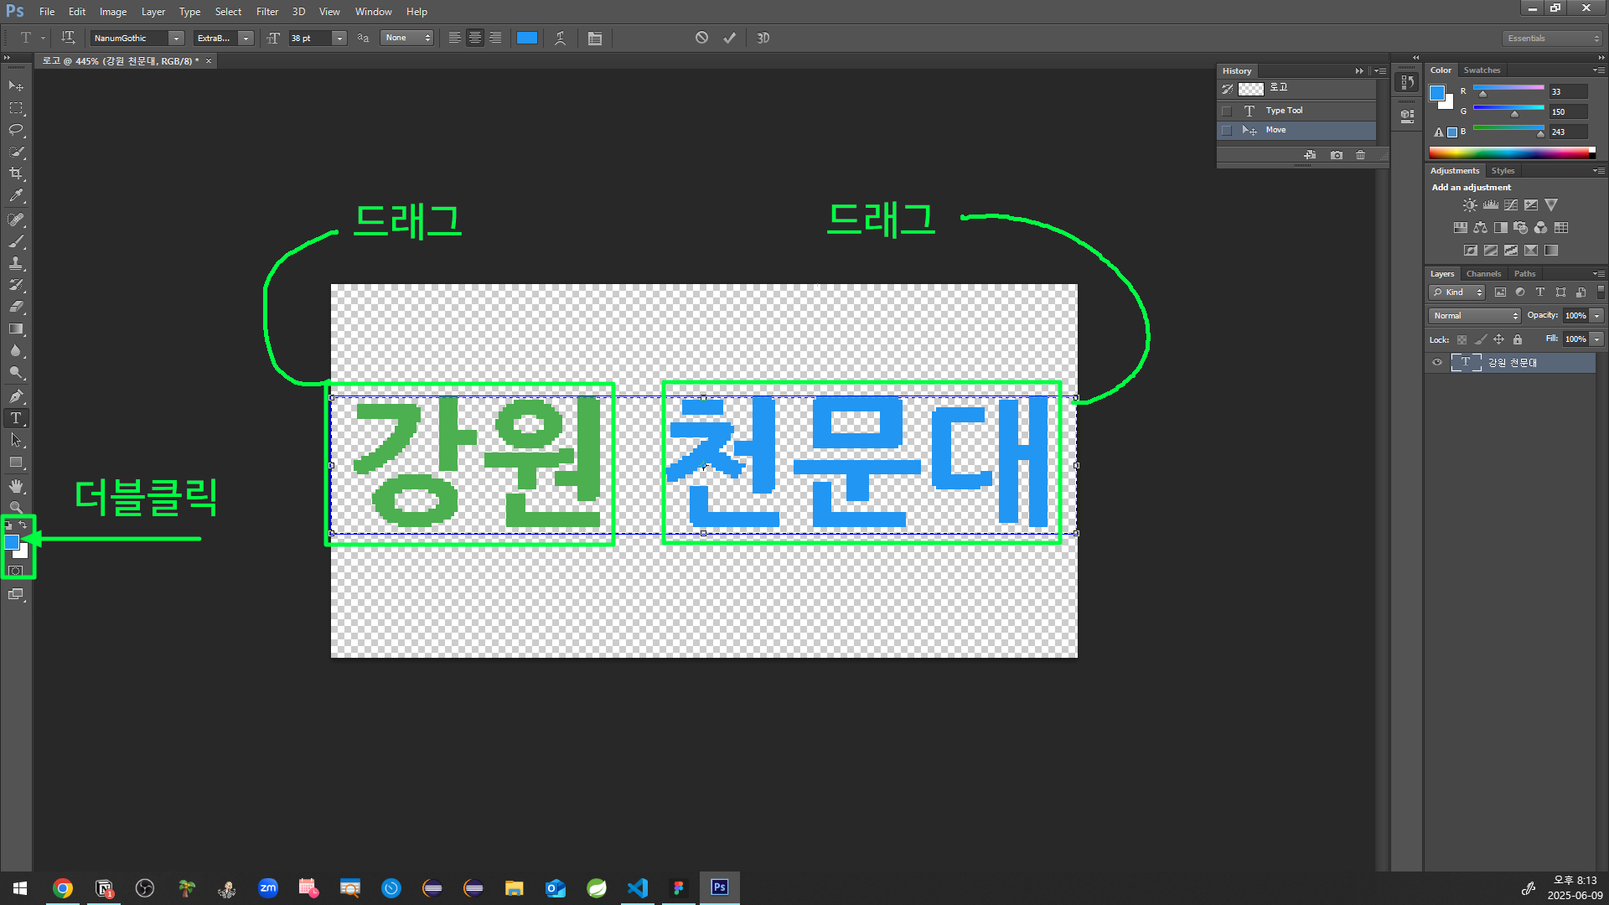Select the Rectangle shape tool
The height and width of the screenshot is (905, 1609).
[x=16, y=462]
